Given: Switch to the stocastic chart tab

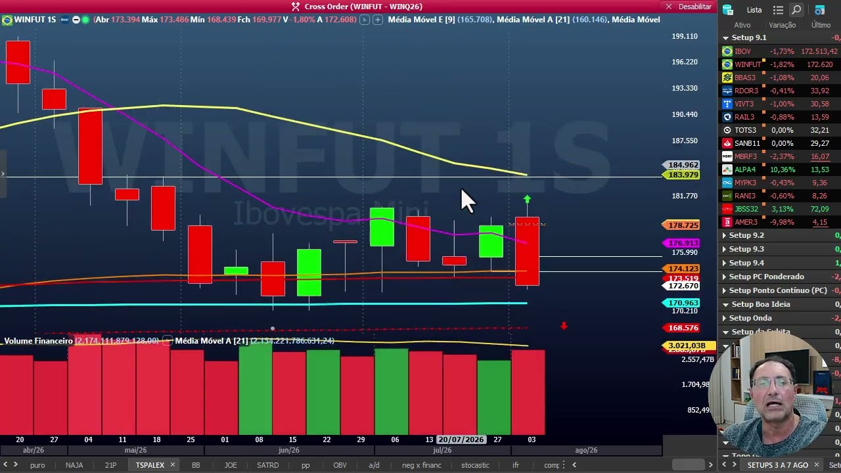Looking at the screenshot, I should [475, 465].
